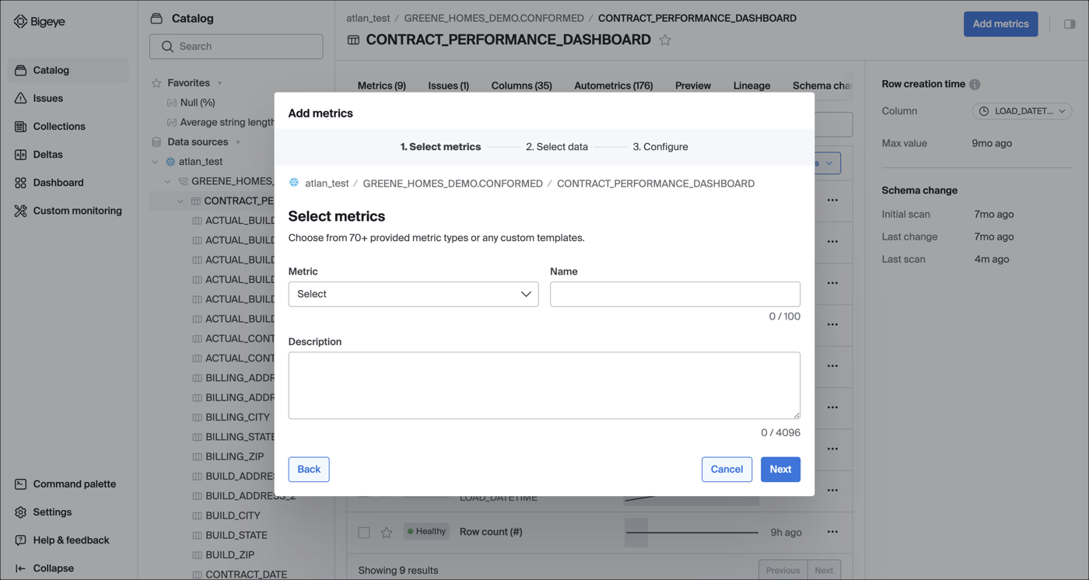Click Next in the Add metrics dialog

pyautogui.click(x=780, y=469)
